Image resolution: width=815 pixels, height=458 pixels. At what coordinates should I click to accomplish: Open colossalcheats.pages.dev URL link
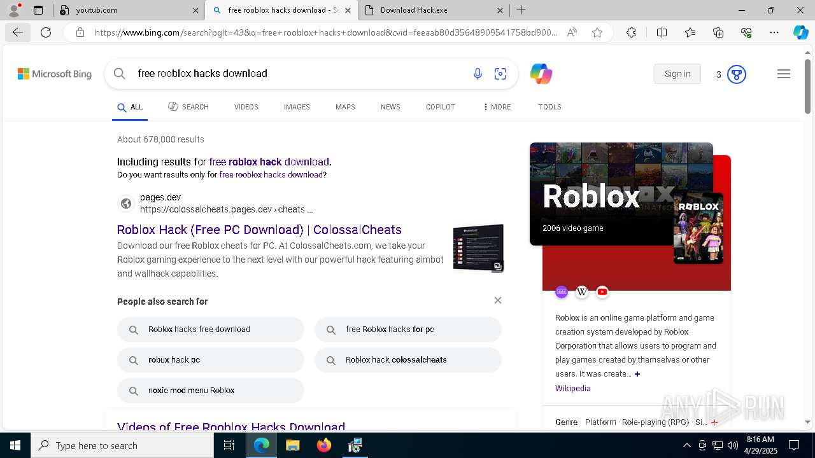tap(226, 209)
